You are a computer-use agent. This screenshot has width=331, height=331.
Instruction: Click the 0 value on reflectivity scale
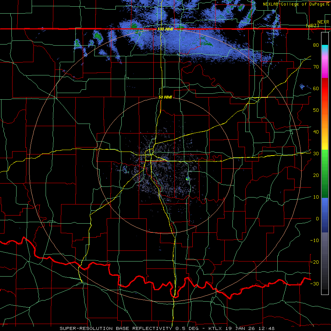317,219
